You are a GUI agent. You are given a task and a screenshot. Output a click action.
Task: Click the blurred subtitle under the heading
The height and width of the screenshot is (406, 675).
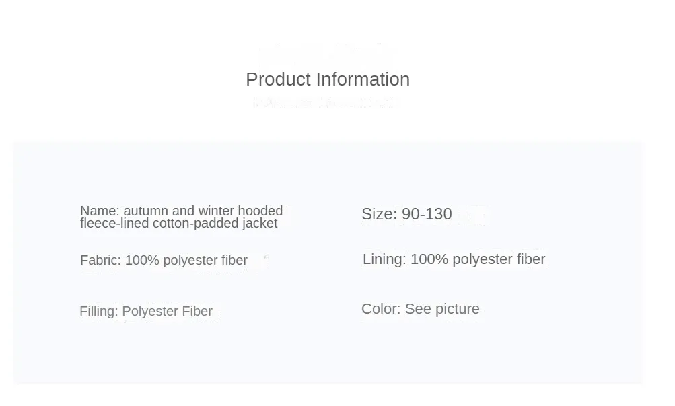(323, 103)
